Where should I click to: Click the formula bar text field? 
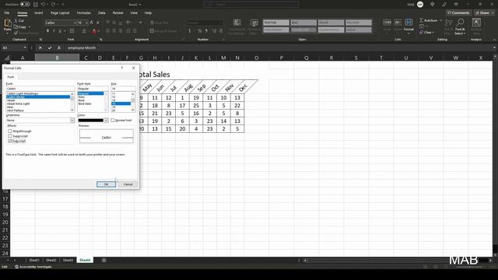coord(278,47)
